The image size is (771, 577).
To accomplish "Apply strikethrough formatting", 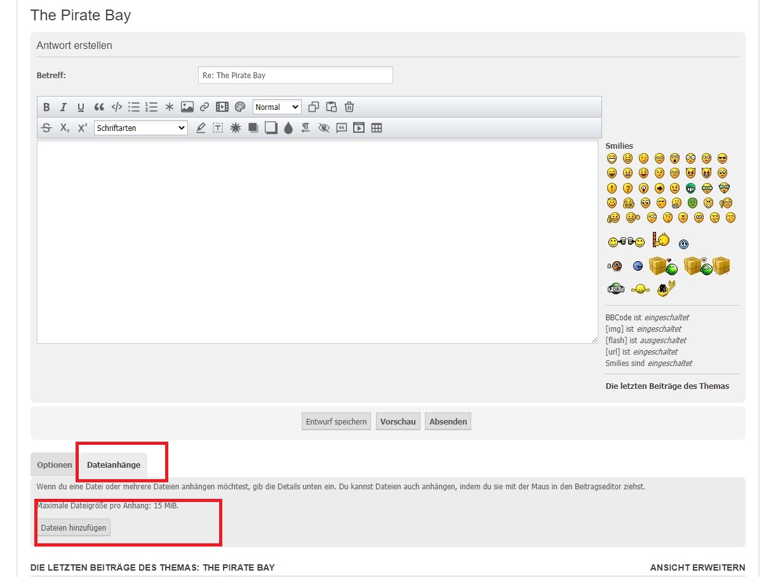I will click(46, 128).
